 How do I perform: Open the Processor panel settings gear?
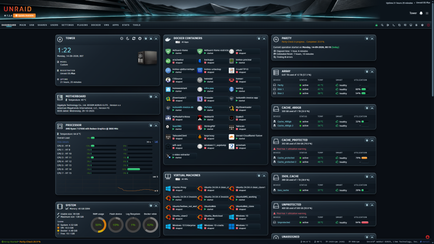pos(151,125)
